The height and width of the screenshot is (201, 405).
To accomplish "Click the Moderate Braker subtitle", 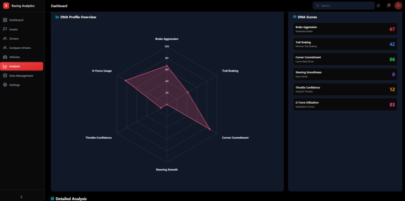I will pyautogui.click(x=304, y=32).
